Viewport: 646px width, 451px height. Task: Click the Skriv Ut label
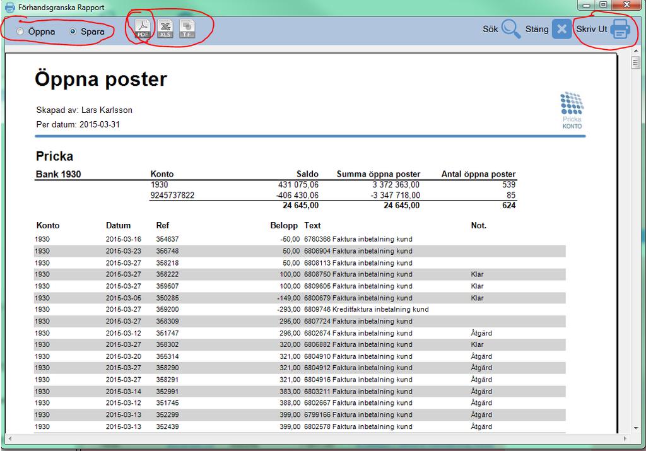coord(592,29)
